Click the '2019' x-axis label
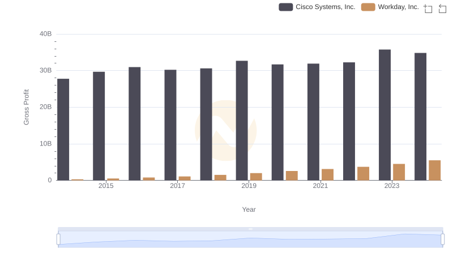 click(x=249, y=186)
